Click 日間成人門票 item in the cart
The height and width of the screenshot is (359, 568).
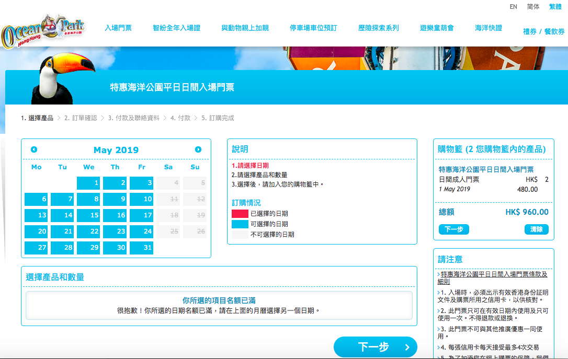459,180
